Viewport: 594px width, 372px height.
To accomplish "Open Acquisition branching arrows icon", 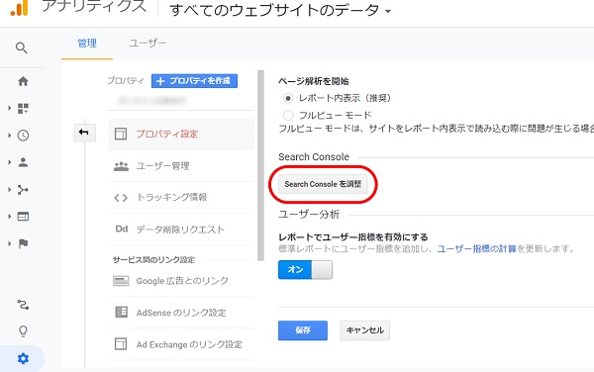I will pyautogui.click(x=23, y=190).
